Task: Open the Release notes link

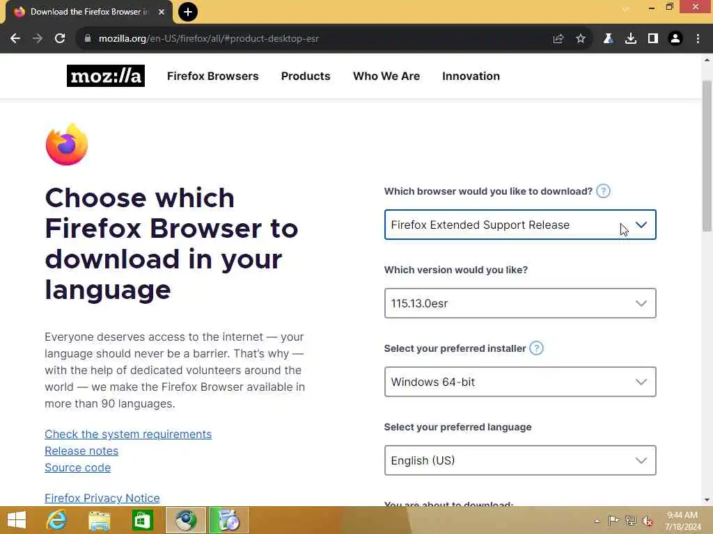Action: coord(81,451)
